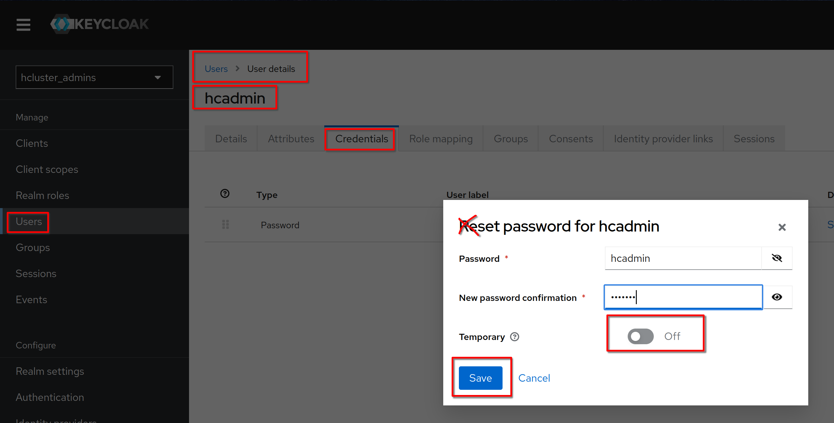Click the drag handle beside Password row

point(225,224)
